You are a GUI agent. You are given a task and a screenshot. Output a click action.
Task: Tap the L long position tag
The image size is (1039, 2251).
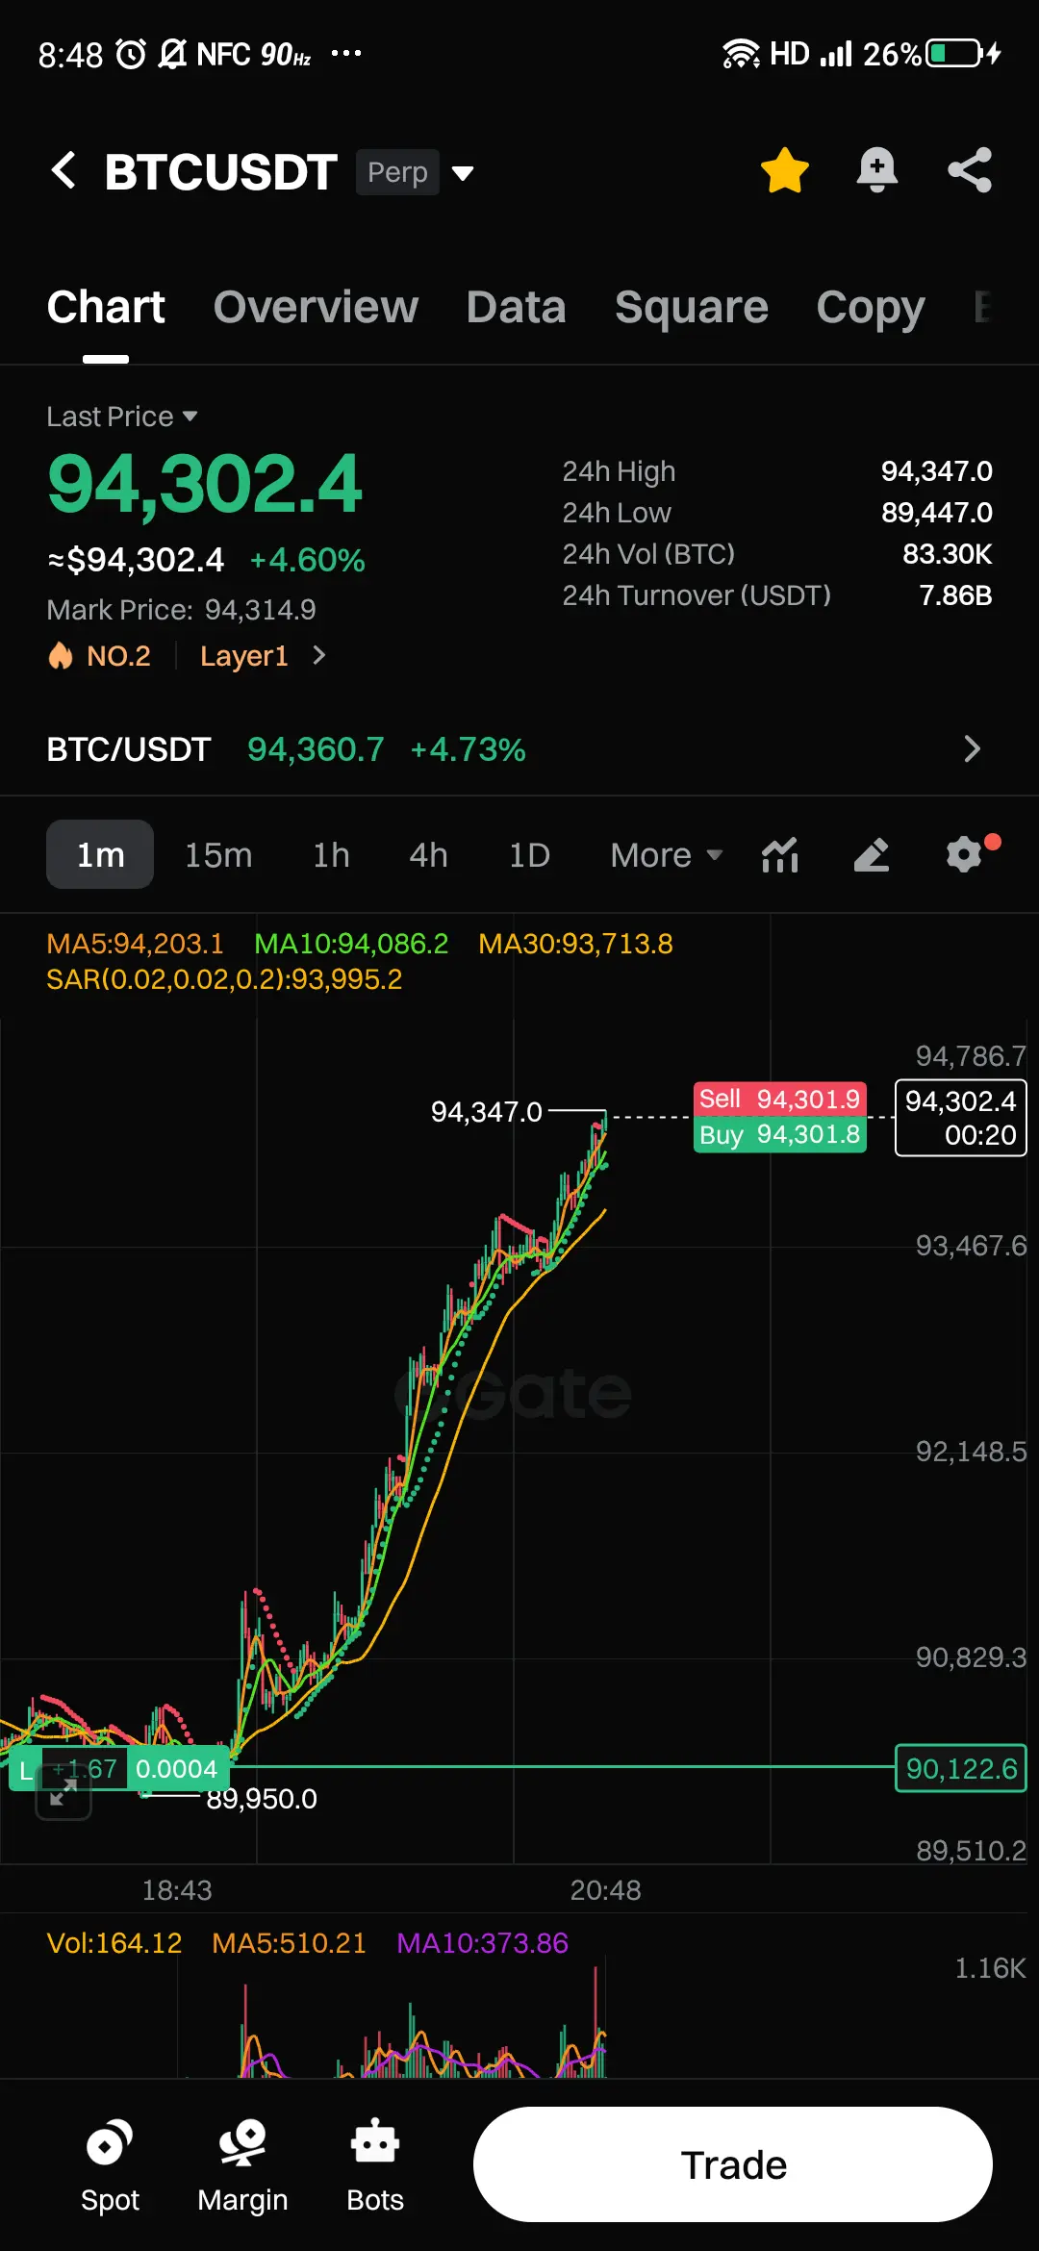click(x=26, y=1769)
